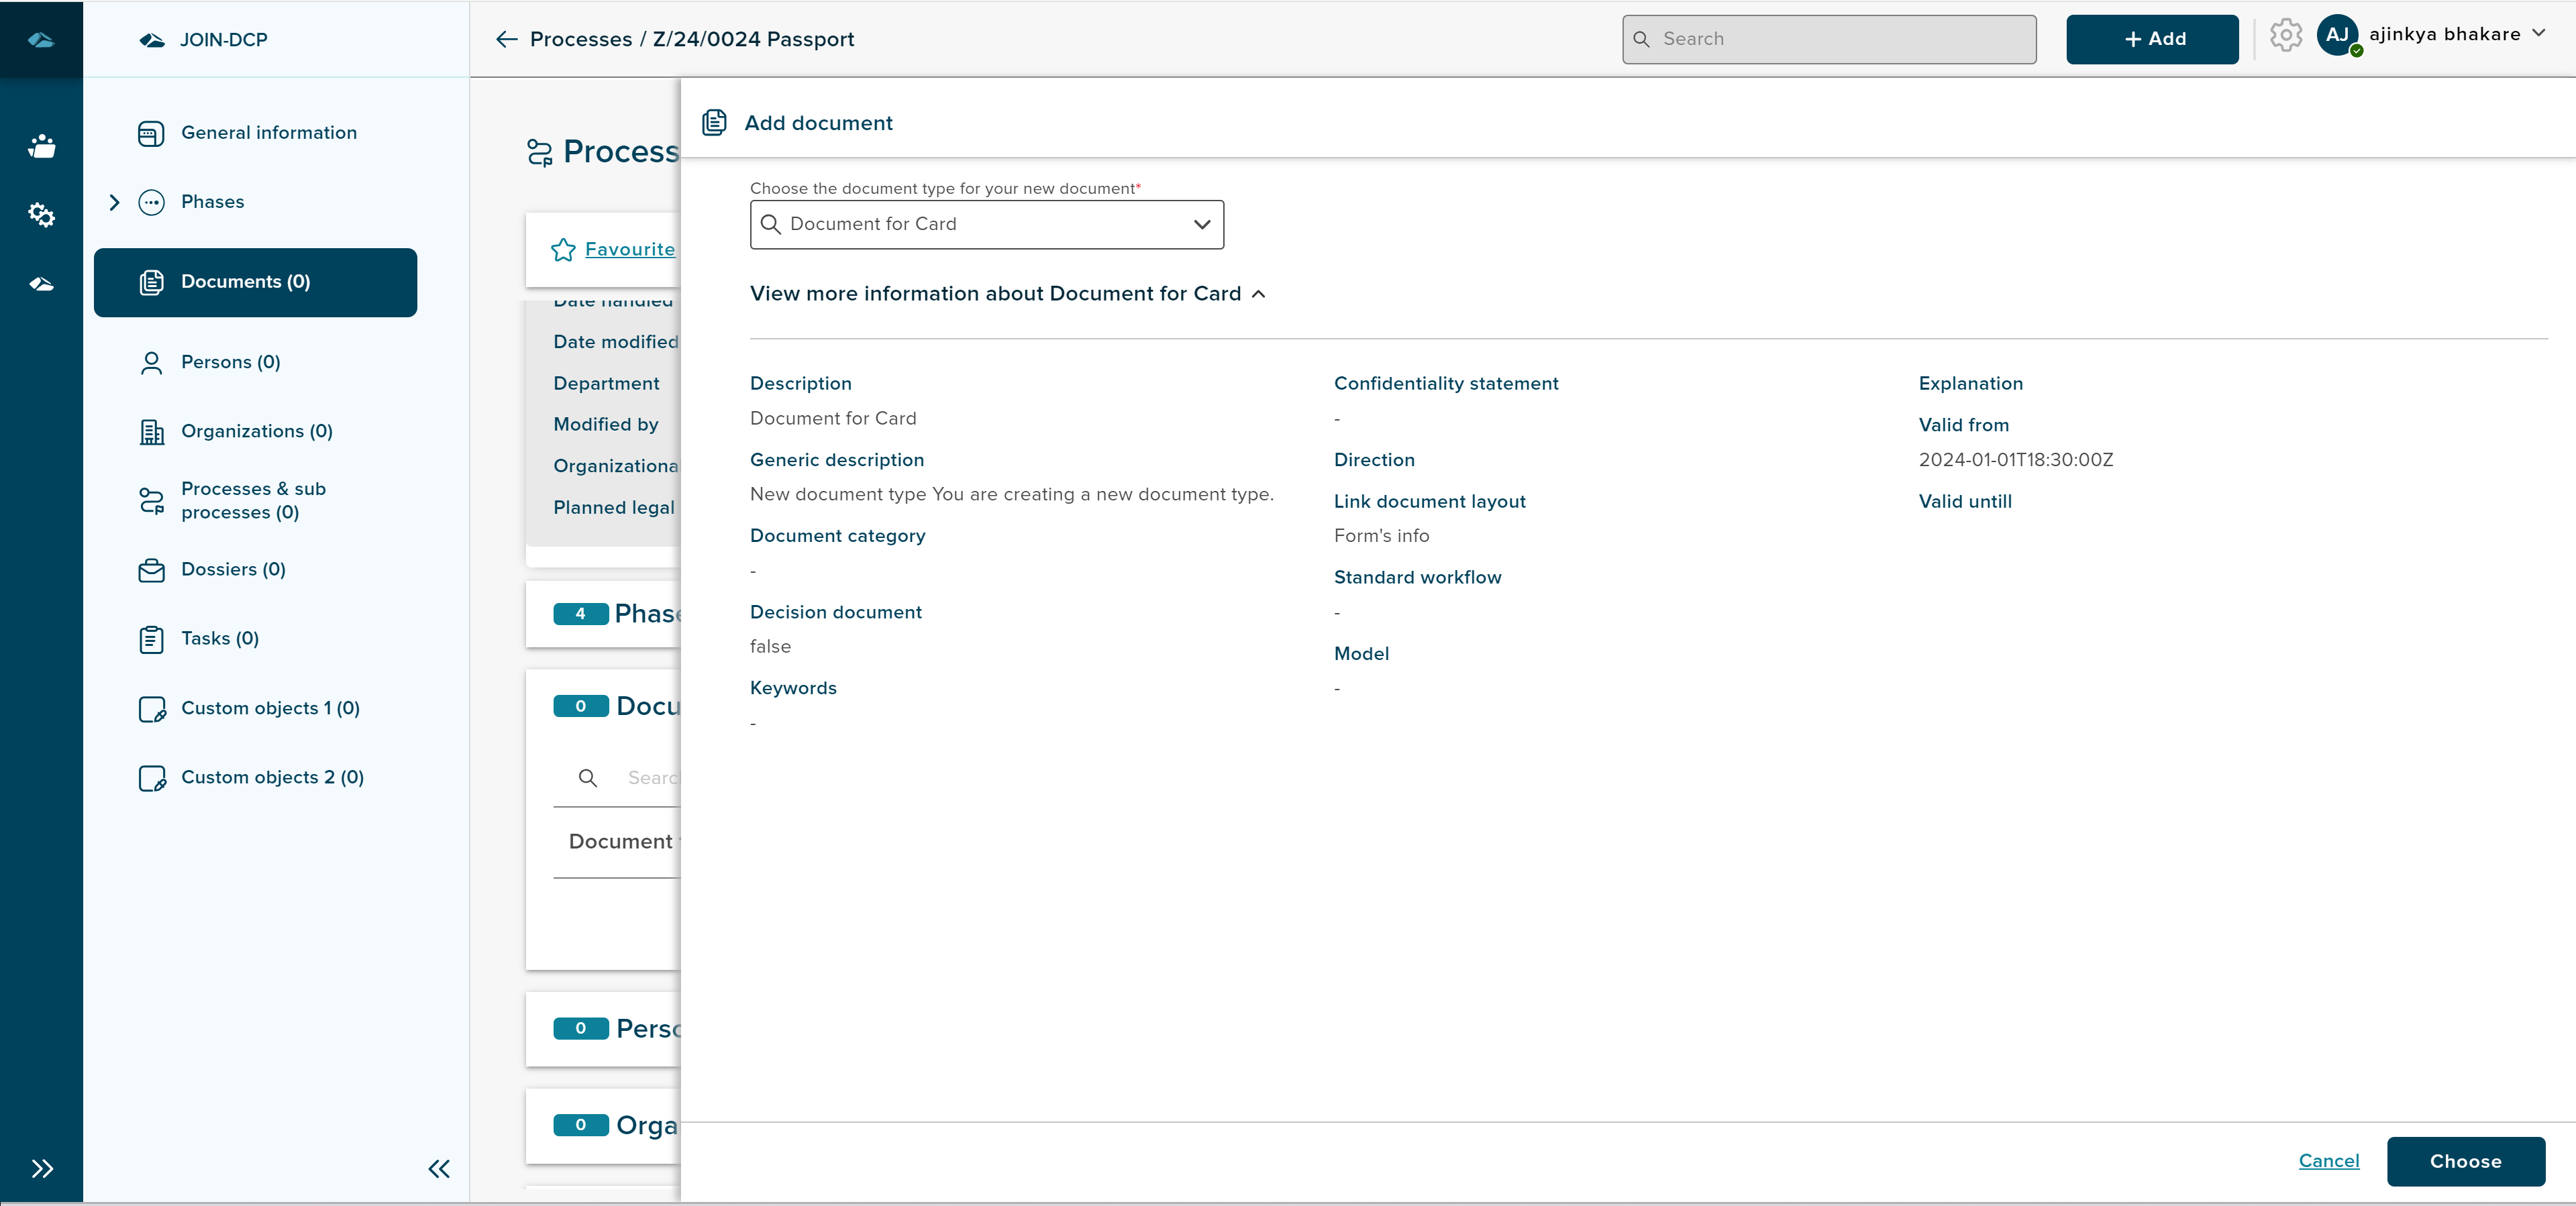The height and width of the screenshot is (1206, 2576).
Task: Click the settings gear icon in header
Action: pyautogui.click(x=2285, y=36)
